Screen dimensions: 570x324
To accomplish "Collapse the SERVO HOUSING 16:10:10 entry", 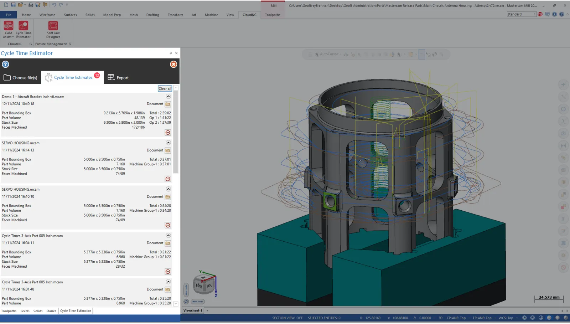I will tap(168, 189).
